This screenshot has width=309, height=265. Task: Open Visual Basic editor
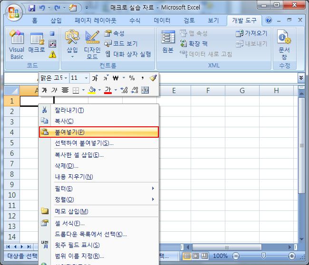click(17, 45)
